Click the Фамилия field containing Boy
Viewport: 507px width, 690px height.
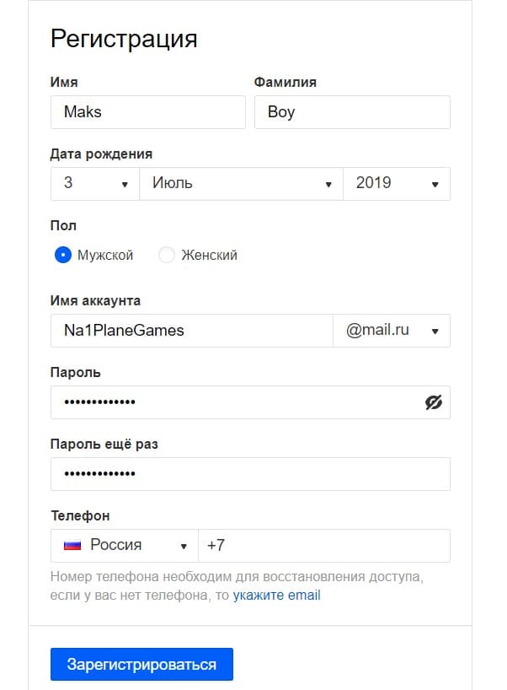pyautogui.click(x=352, y=112)
